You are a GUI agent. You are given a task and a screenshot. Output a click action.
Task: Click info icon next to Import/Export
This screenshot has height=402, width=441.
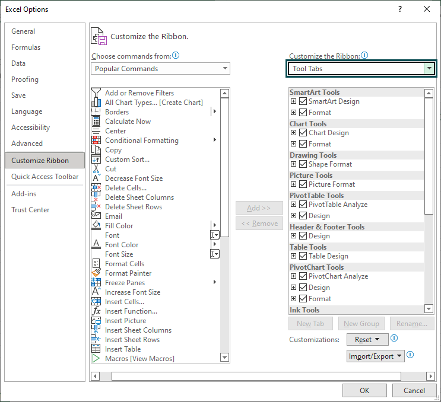(410, 355)
